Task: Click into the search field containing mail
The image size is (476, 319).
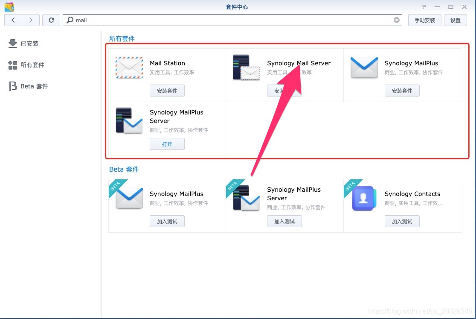Action: (232, 20)
